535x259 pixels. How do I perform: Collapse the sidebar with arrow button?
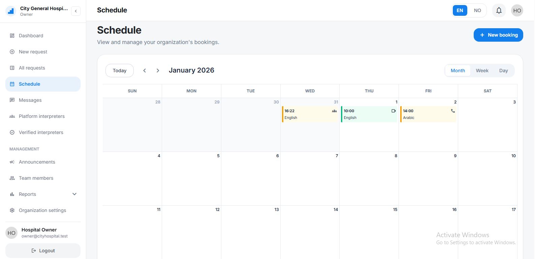coord(76,11)
